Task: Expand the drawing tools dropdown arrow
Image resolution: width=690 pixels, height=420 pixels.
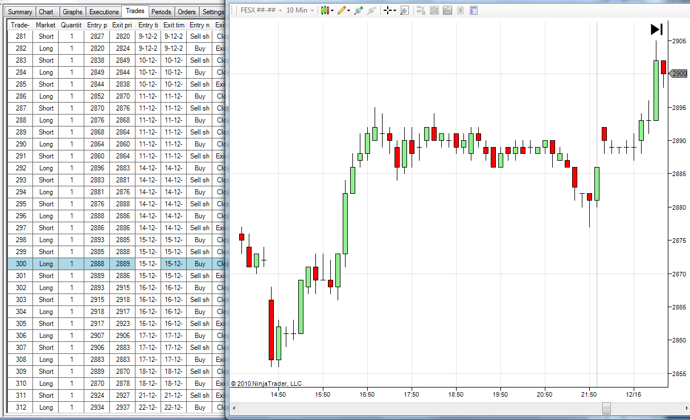Action: click(348, 11)
